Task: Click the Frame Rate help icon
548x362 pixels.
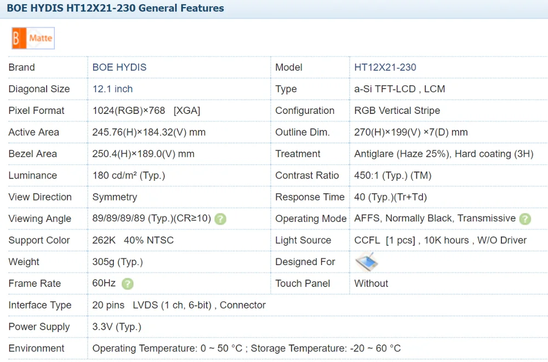Action: point(128,284)
